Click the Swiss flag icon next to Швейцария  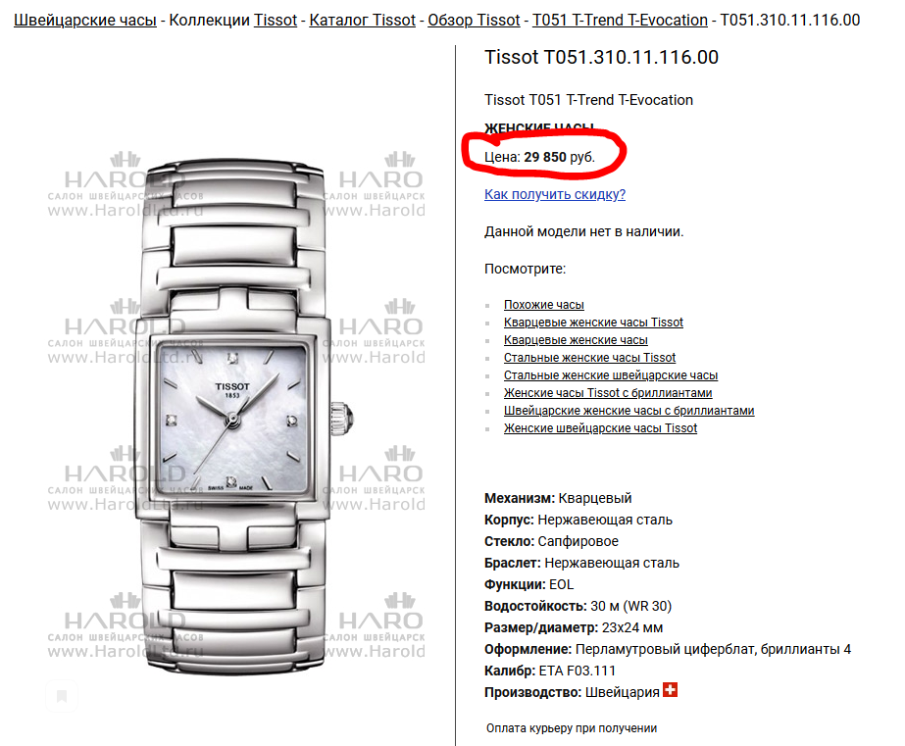(x=670, y=689)
